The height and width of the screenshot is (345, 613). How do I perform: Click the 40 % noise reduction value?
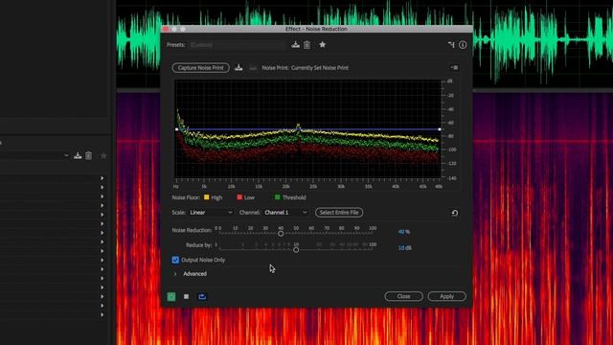point(404,232)
